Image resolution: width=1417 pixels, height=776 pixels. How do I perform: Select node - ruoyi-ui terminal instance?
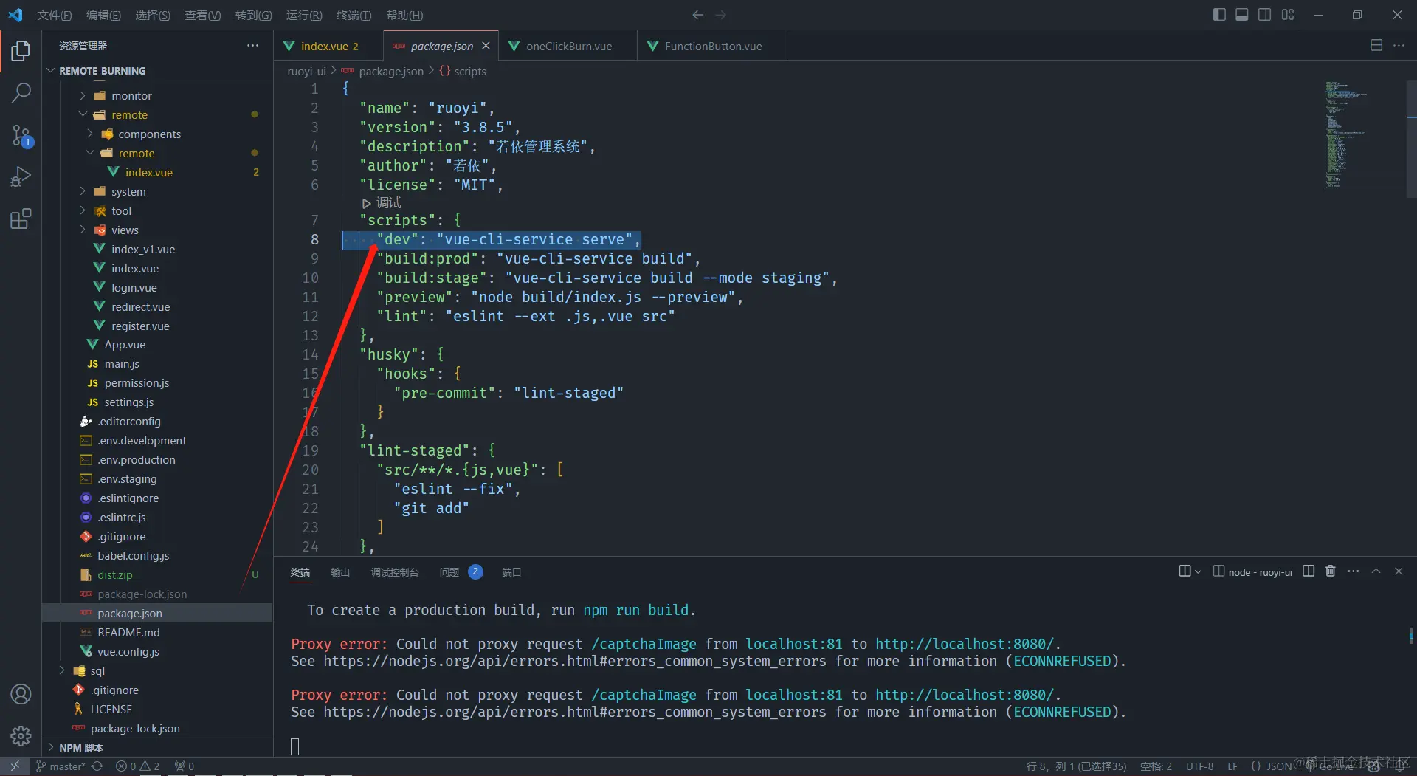pyautogui.click(x=1252, y=572)
